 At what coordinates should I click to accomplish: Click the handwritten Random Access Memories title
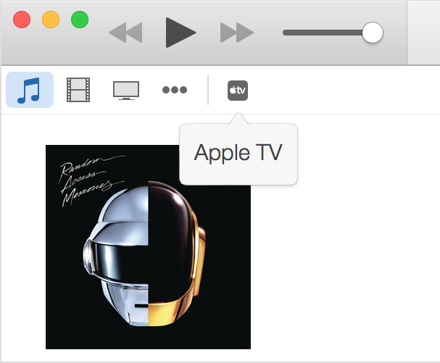pyautogui.click(x=91, y=180)
